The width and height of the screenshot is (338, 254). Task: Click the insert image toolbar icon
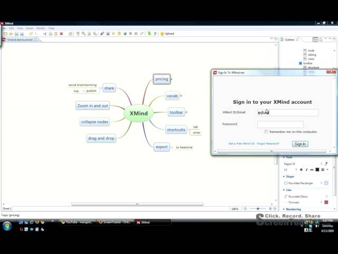click(108, 34)
